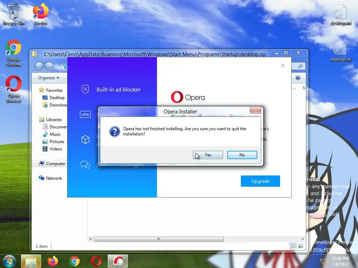Open the Organize dropdown in Explorer
Screen dimensions: 358x268
[x=49, y=78]
